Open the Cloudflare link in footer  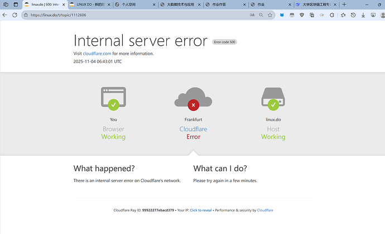(265, 210)
